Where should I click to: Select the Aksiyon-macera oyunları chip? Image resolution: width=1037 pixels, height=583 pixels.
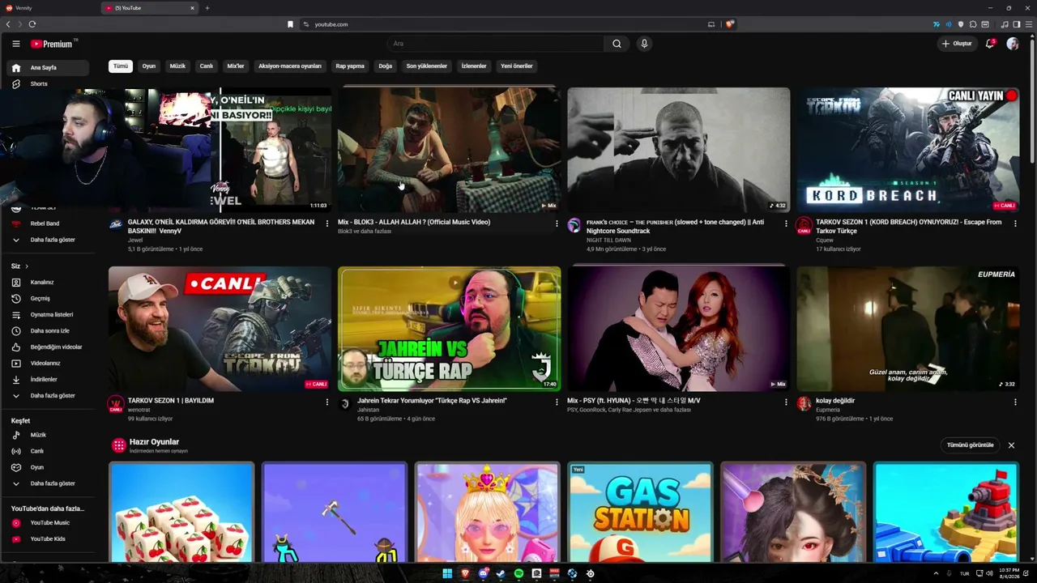pos(290,66)
